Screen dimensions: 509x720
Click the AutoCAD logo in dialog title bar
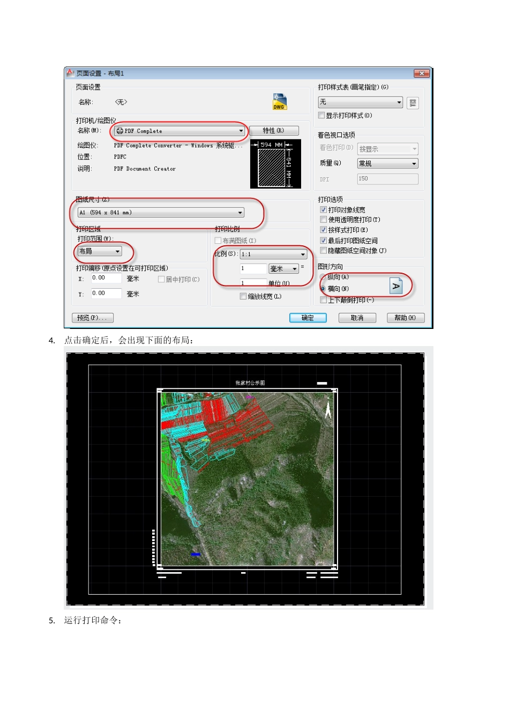70,73
